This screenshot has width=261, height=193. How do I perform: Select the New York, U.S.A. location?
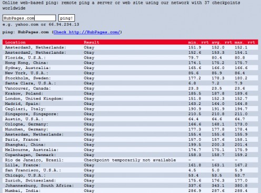[26, 73]
